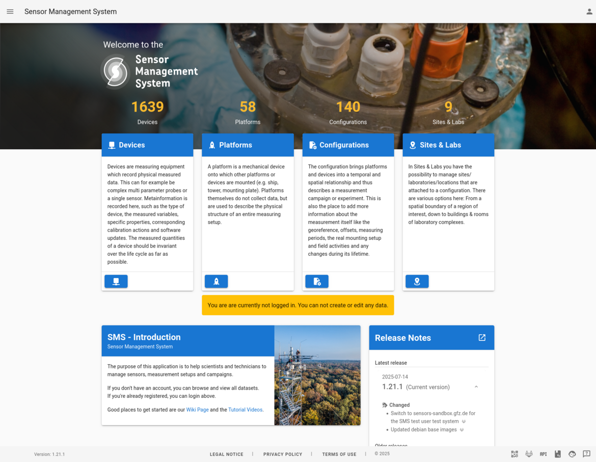Open the GitLab repository footer icon
596x462 pixels.
click(529, 454)
